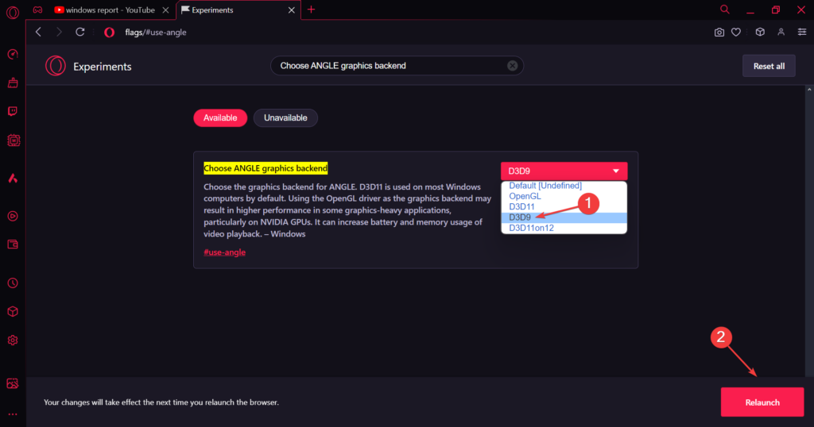Click the address bar flags/#use-angle
The width and height of the screenshot is (814, 427).
pos(156,32)
